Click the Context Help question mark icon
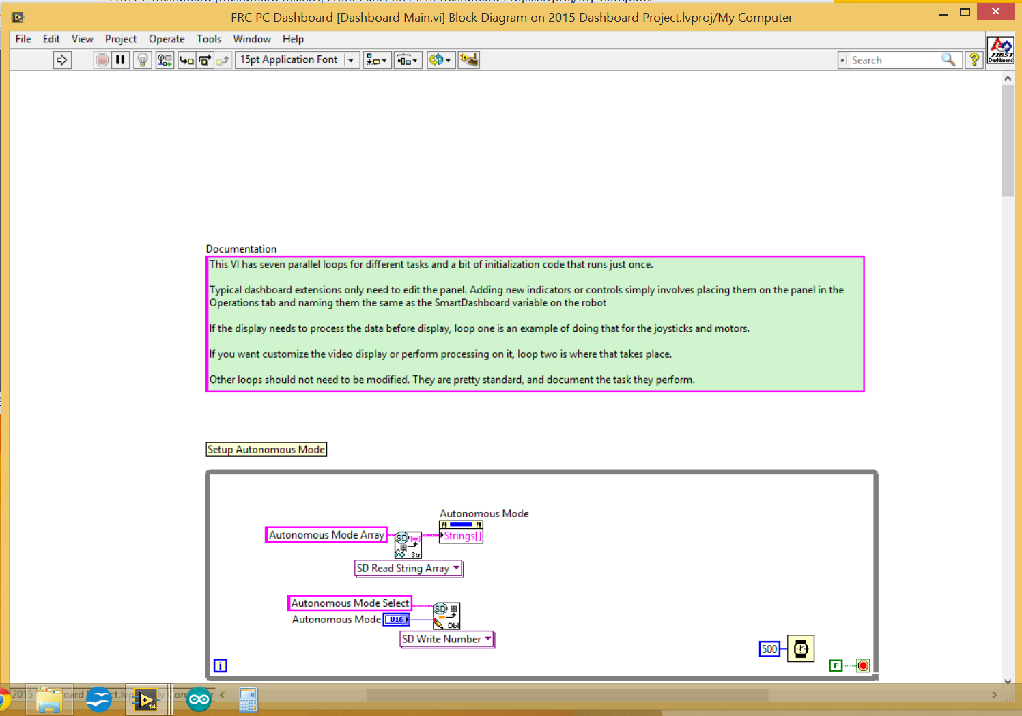This screenshot has height=716, width=1022. (x=974, y=60)
